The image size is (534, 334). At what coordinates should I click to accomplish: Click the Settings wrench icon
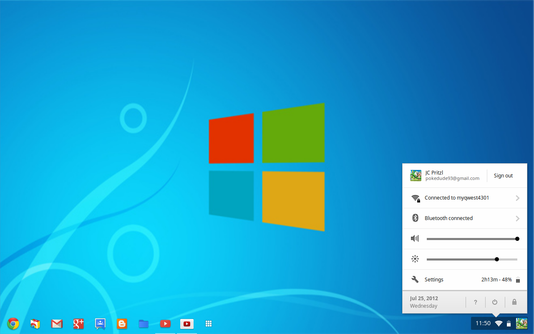pos(415,279)
